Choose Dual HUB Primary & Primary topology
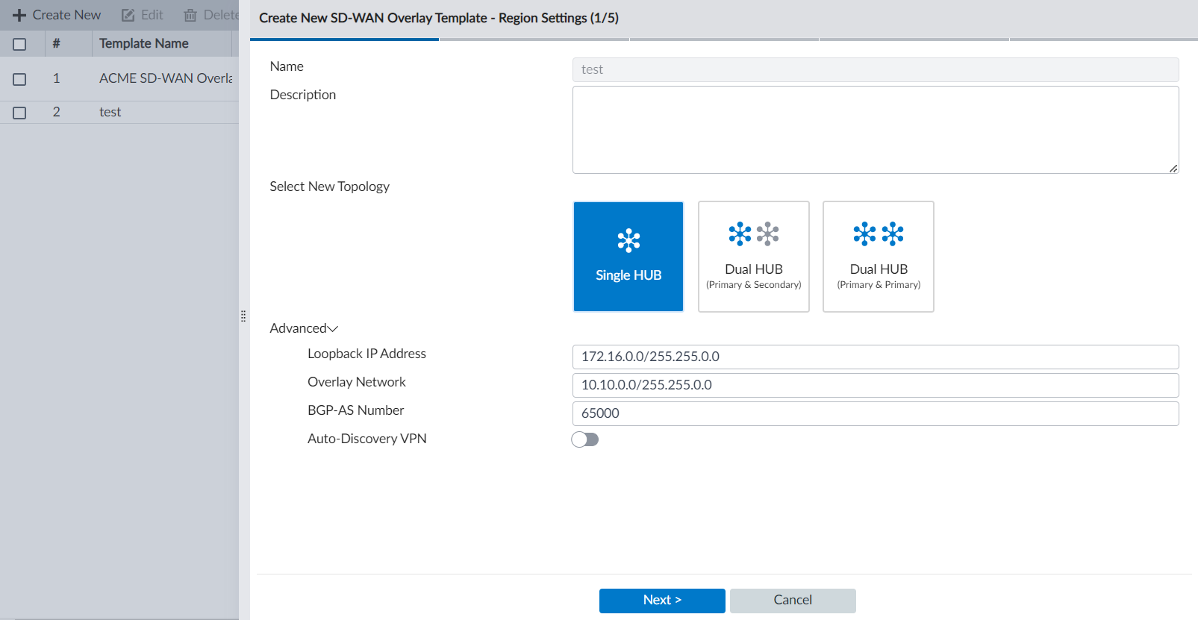Screen dimensions: 1198x620 [x=878, y=257]
